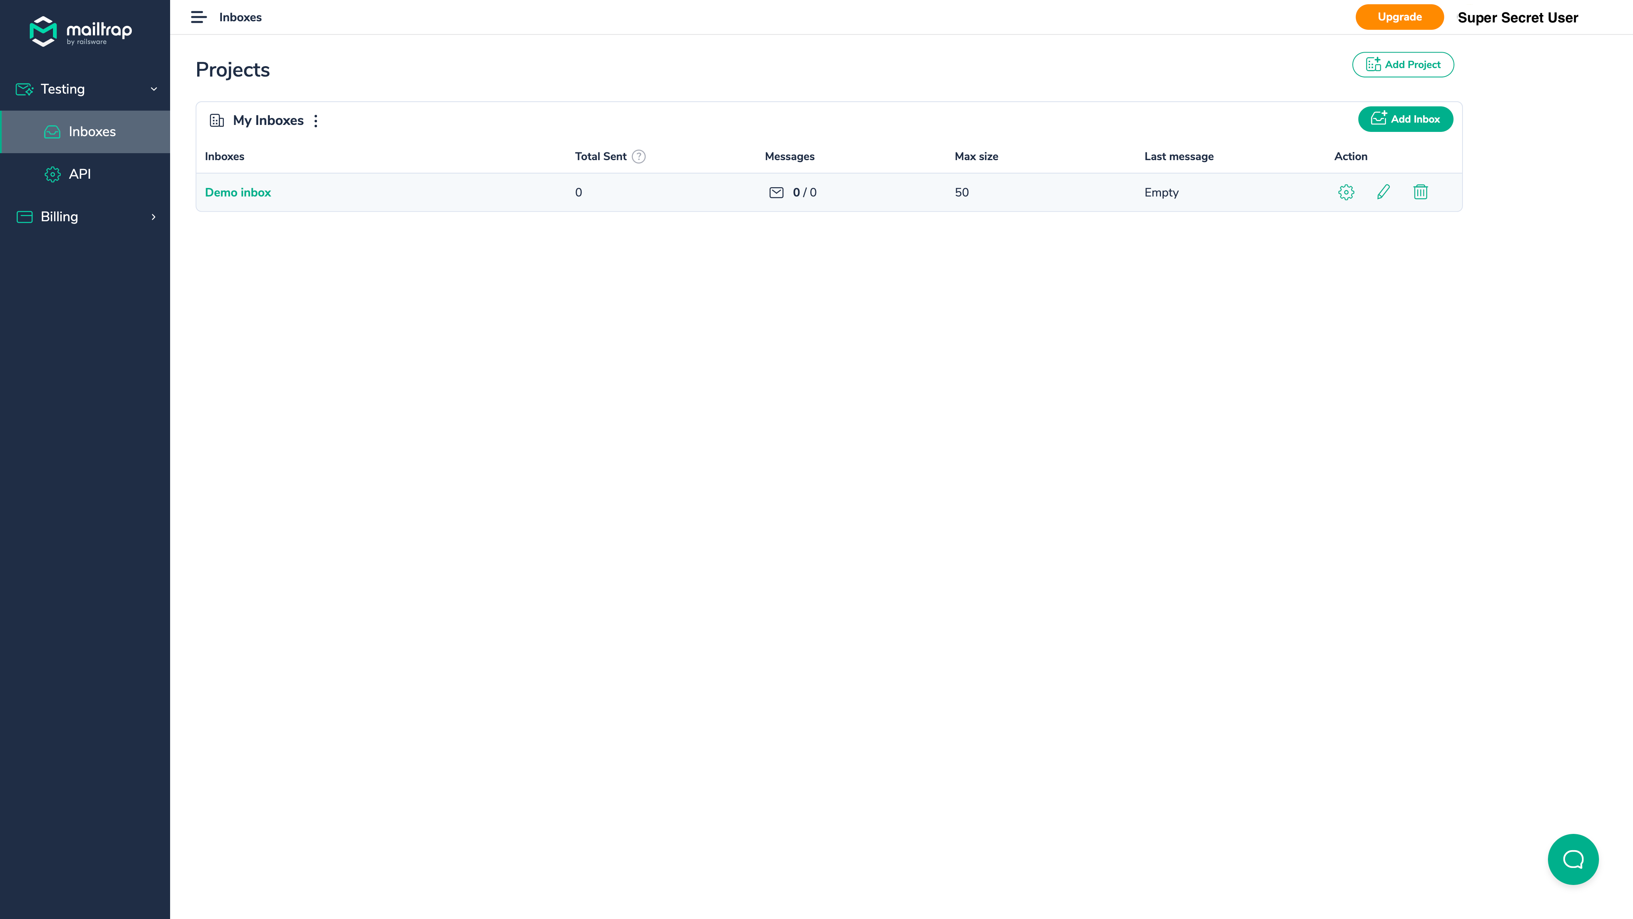Click the orange Upgrade button
The height and width of the screenshot is (919, 1633).
[1399, 17]
